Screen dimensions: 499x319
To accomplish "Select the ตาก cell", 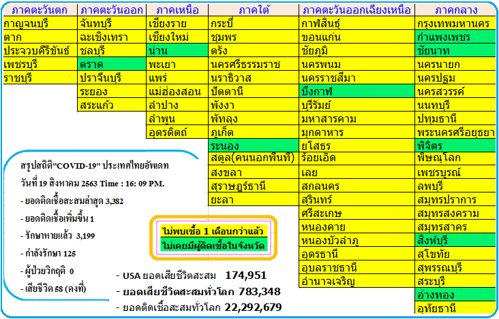I will coord(40,37).
